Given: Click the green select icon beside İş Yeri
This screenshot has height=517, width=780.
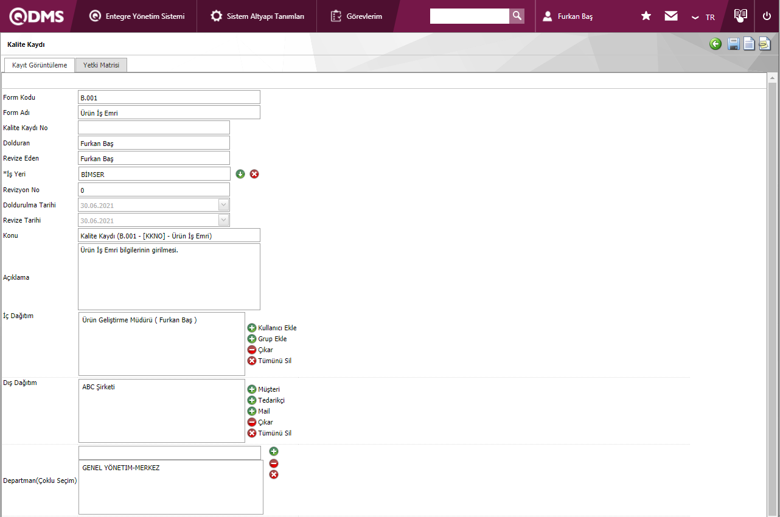Looking at the screenshot, I should pos(240,174).
